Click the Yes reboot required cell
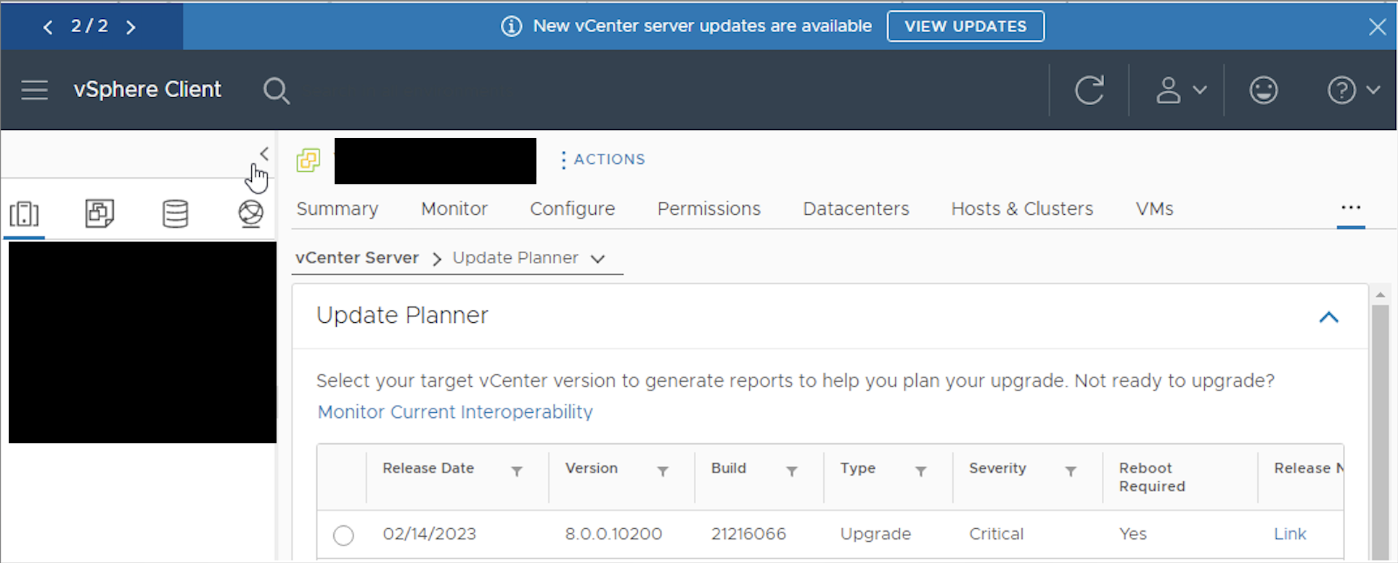 coord(1132,534)
